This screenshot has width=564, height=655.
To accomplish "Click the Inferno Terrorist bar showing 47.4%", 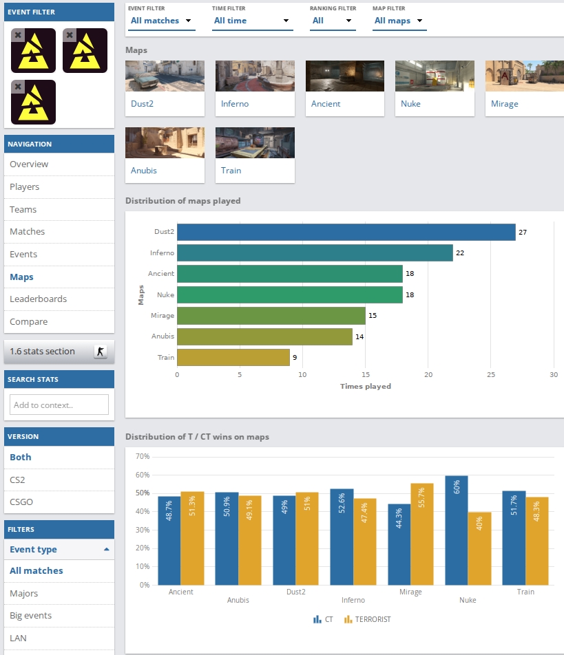I will coord(365,541).
